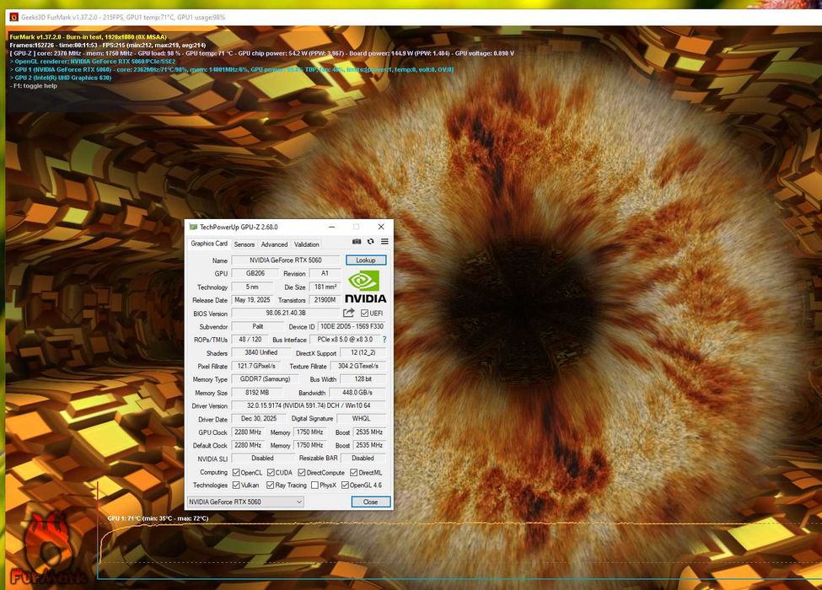
Task: Switch to the Advanced tab
Action: (274, 244)
